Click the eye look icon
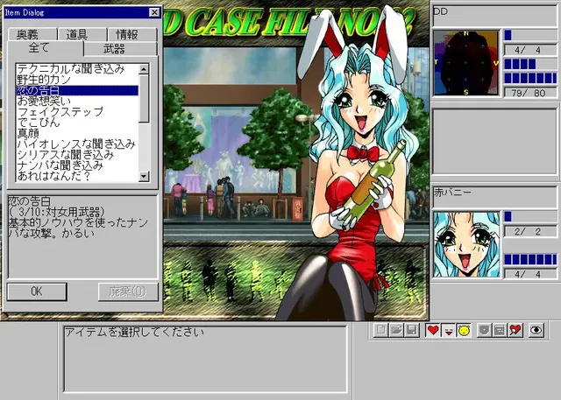The height and width of the screenshot is (400, 561). (536, 330)
